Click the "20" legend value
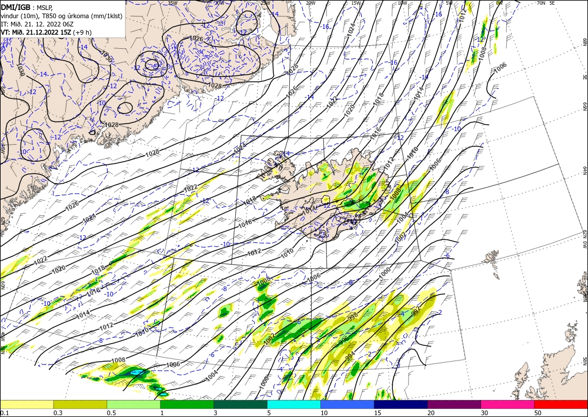The image size is (588, 417). [431, 413]
